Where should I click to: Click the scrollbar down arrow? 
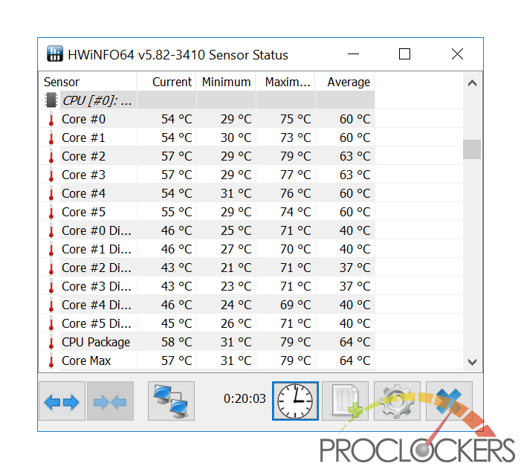pos(472,362)
